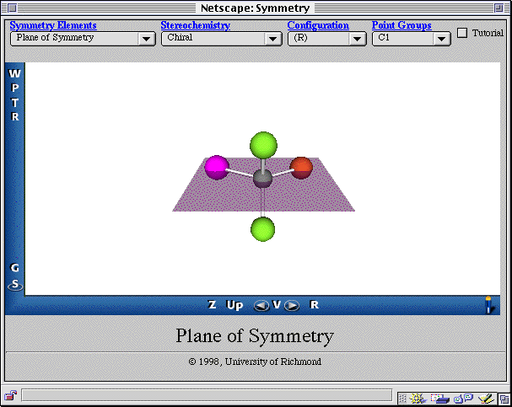Screen dimensions: 512x407
Task: Click the info icon in viewer corner
Action: (x=488, y=304)
